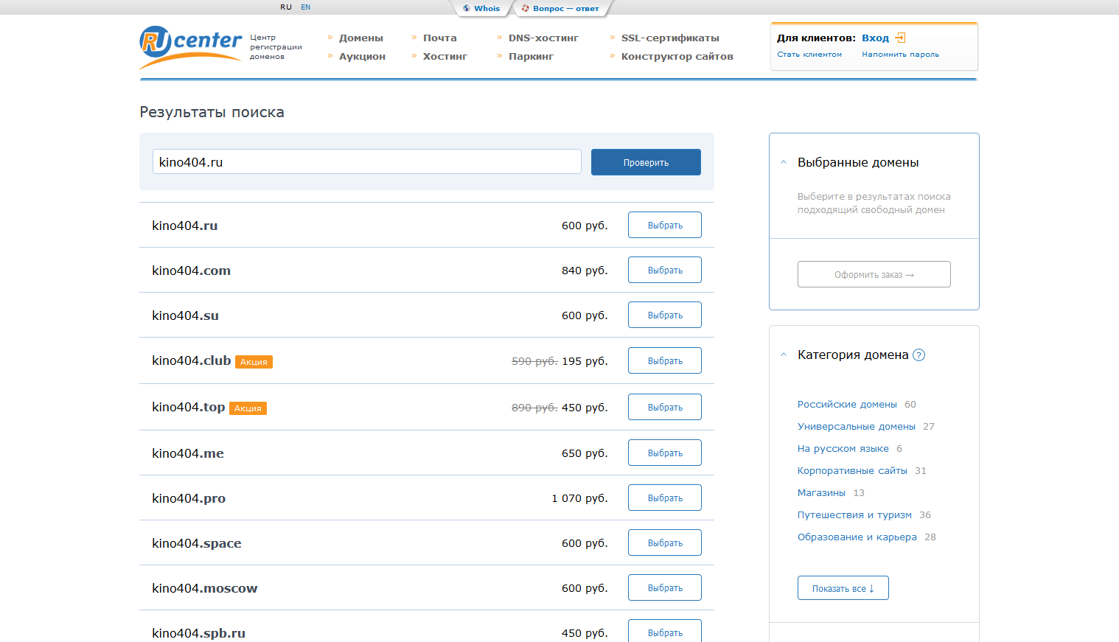Click the Whois globe icon
Screen dimensions: 1119x642
(x=467, y=8)
